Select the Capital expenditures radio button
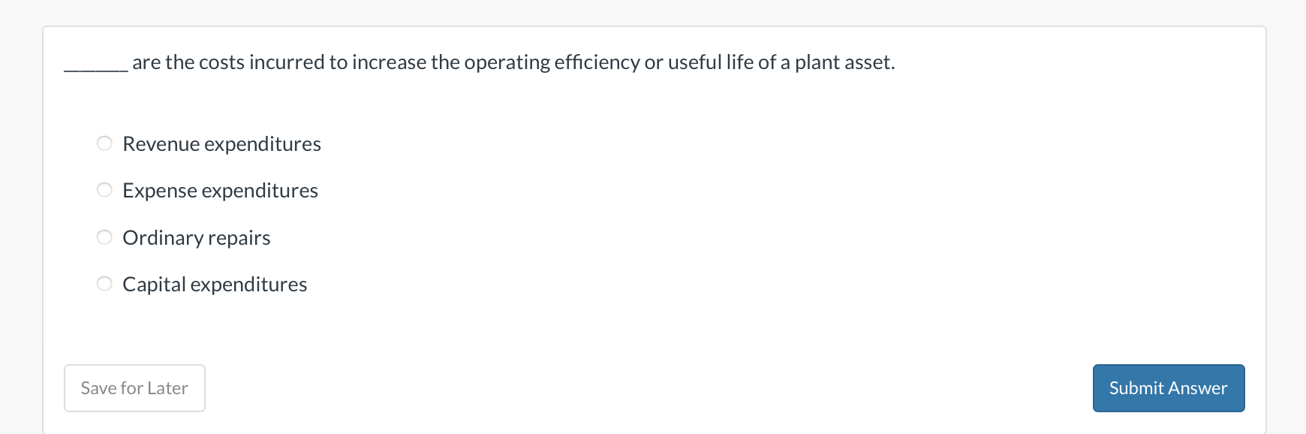The image size is (1306, 434). [x=104, y=284]
